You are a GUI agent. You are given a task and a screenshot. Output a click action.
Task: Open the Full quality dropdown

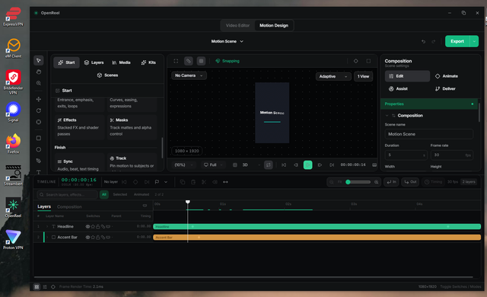point(213,165)
